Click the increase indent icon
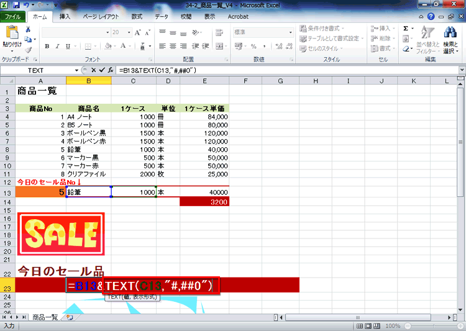The image size is (466, 331). [x=206, y=46]
